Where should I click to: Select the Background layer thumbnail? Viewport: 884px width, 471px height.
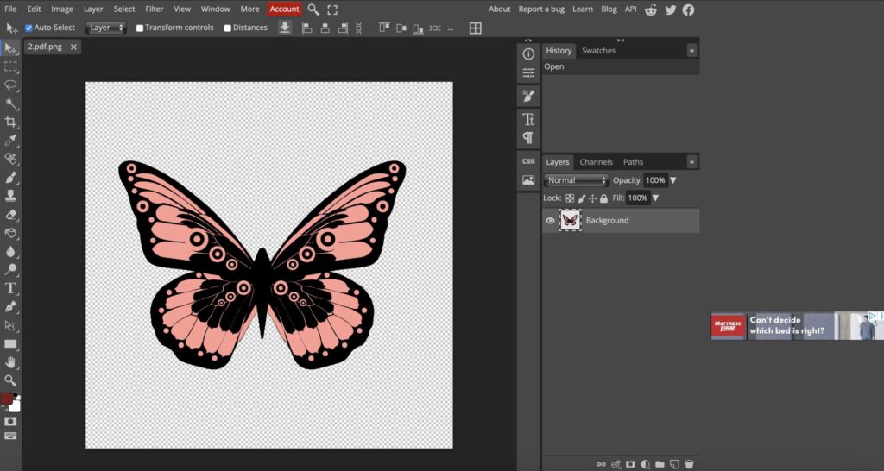570,221
